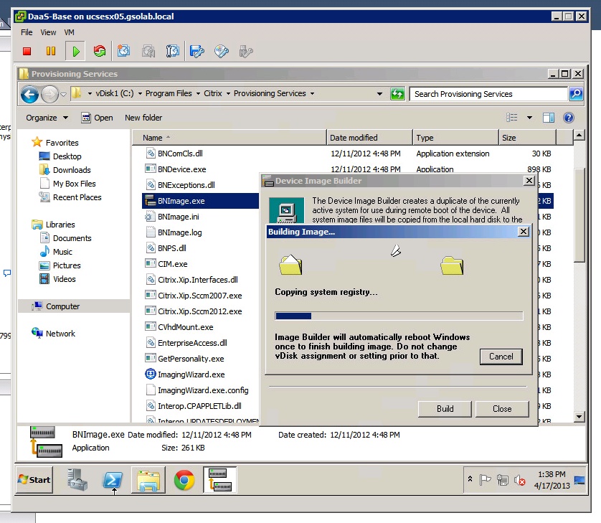Click the file list scrollbar down arrow
Viewport: 601px width, 523px height.
click(x=579, y=416)
